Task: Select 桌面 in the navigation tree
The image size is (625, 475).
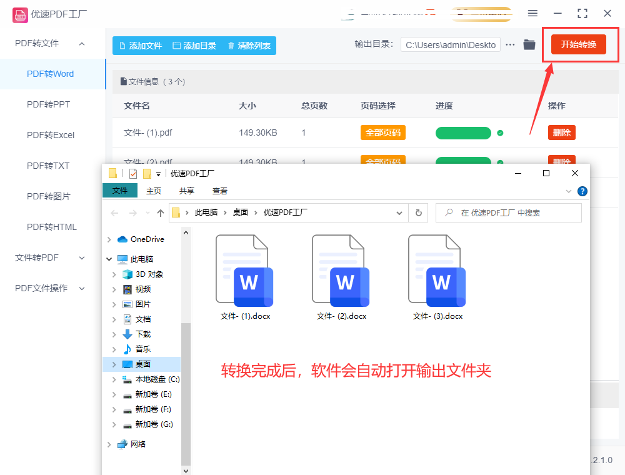Action: pos(142,364)
